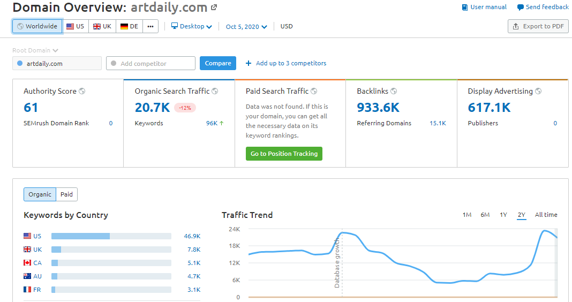Image resolution: width=572 pixels, height=302 pixels.
Task: Click France flag in Keywords by Country
Action: pyautogui.click(x=27, y=289)
